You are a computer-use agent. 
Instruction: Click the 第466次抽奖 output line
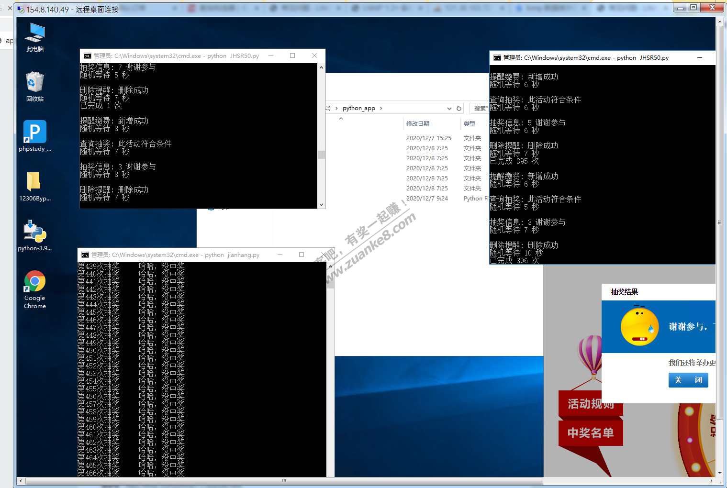(131, 473)
